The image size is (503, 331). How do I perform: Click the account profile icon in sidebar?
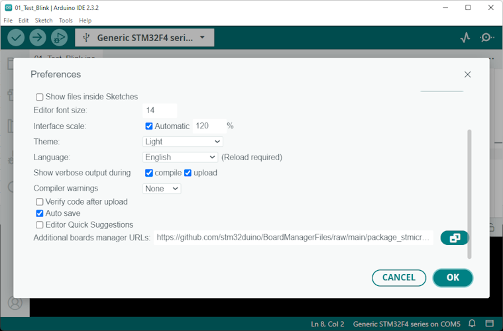(15, 303)
